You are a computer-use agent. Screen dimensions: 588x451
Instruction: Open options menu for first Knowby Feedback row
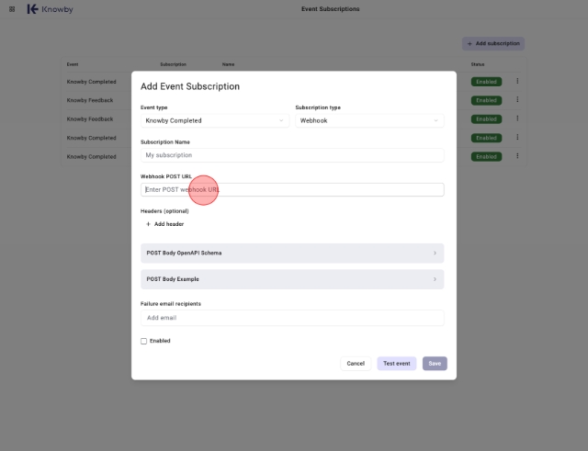517,100
